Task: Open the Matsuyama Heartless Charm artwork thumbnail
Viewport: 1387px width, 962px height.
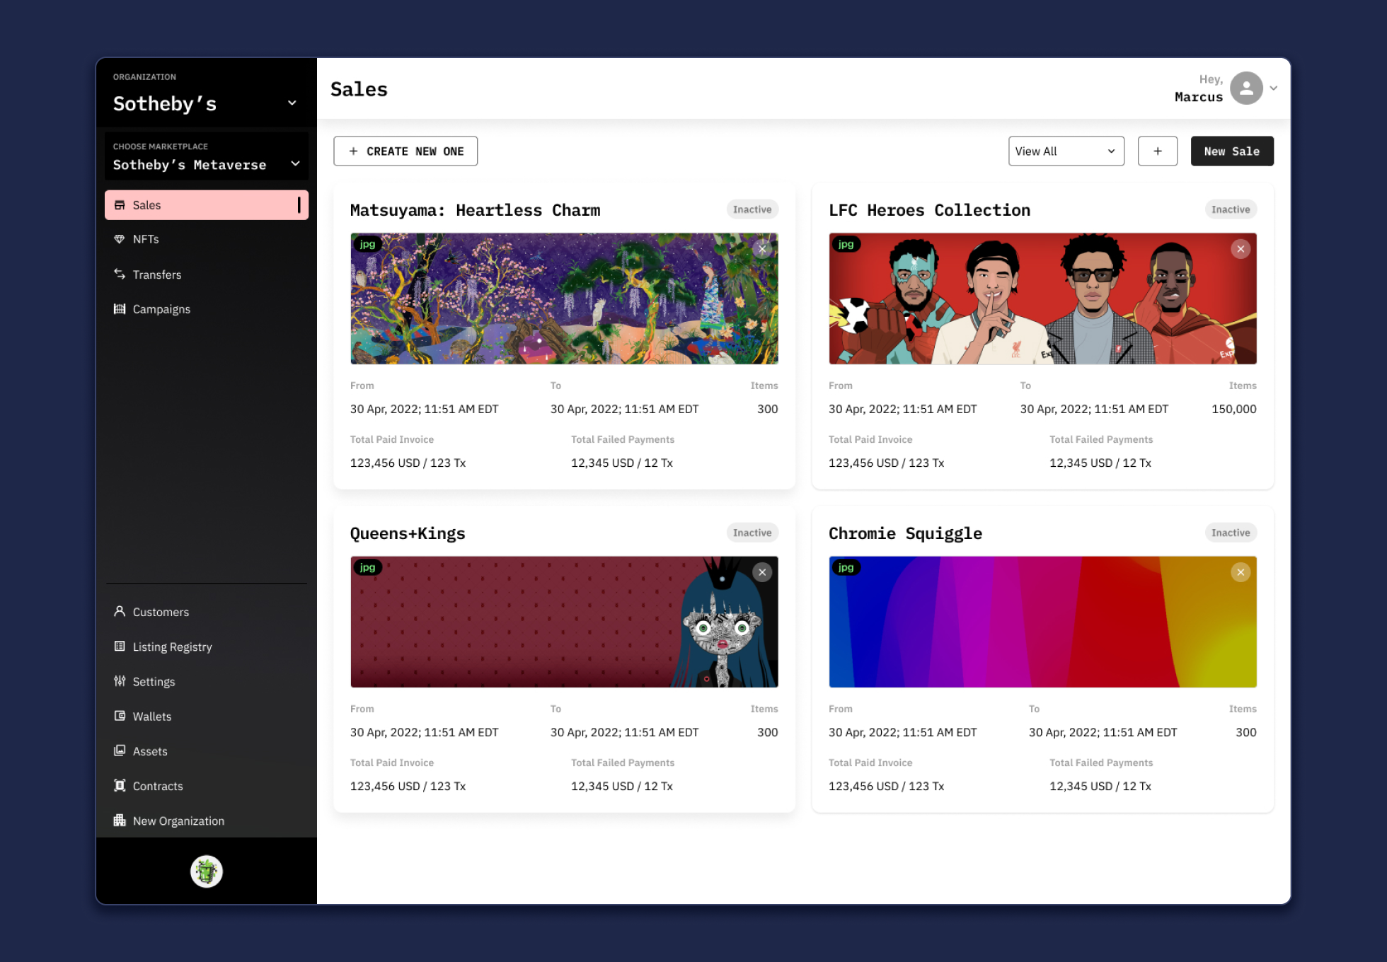Action: (x=564, y=299)
